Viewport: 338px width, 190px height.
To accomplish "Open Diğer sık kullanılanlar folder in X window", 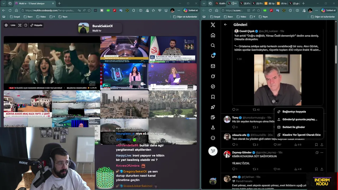I will pos(323,17).
